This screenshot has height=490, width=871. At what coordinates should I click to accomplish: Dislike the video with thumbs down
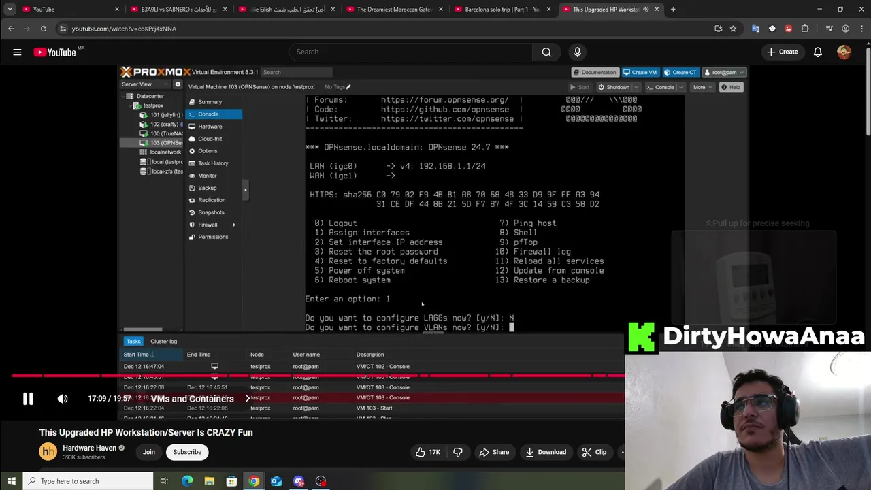click(x=458, y=452)
